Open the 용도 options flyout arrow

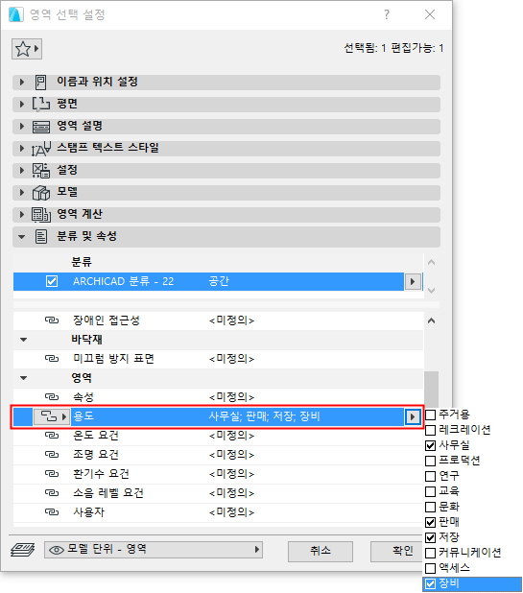(413, 416)
